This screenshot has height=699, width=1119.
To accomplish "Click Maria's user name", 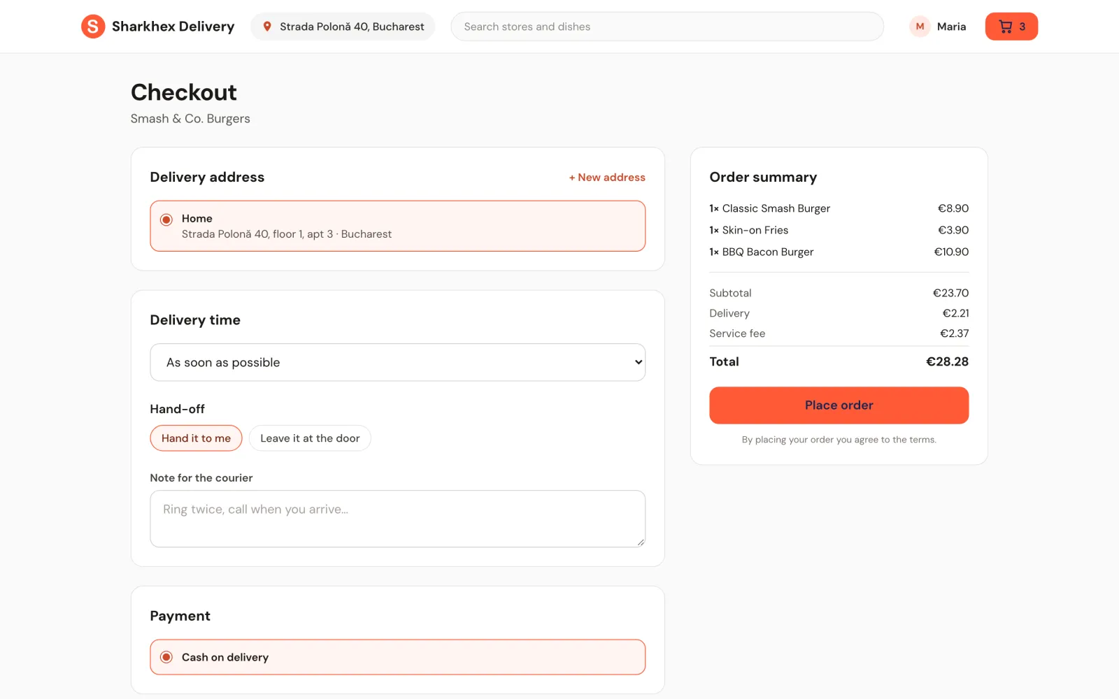I will (x=951, y=27).
